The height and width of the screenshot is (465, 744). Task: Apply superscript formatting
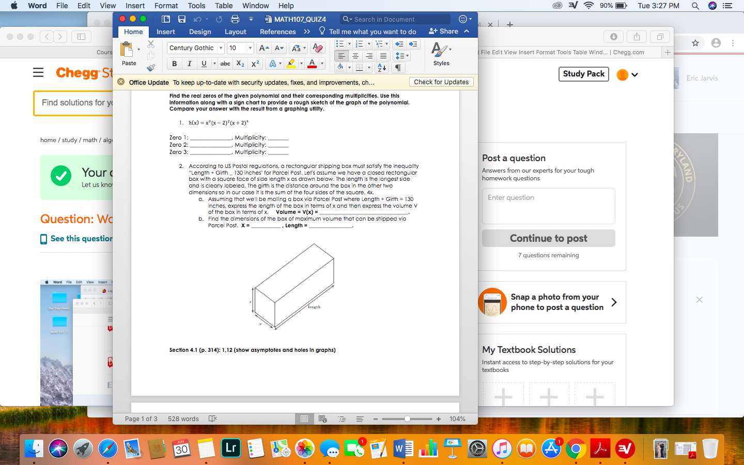pyautogui.click(x=255, y=63)
